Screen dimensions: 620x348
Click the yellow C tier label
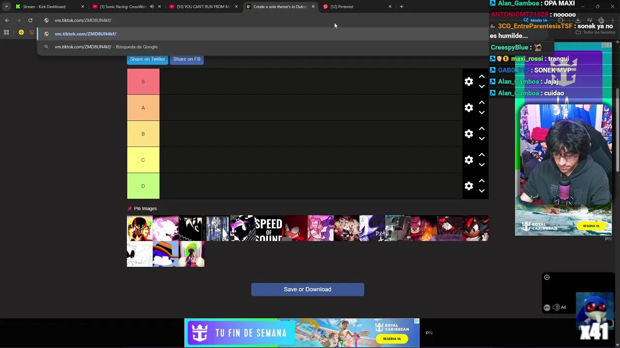(x=143, y=160)
